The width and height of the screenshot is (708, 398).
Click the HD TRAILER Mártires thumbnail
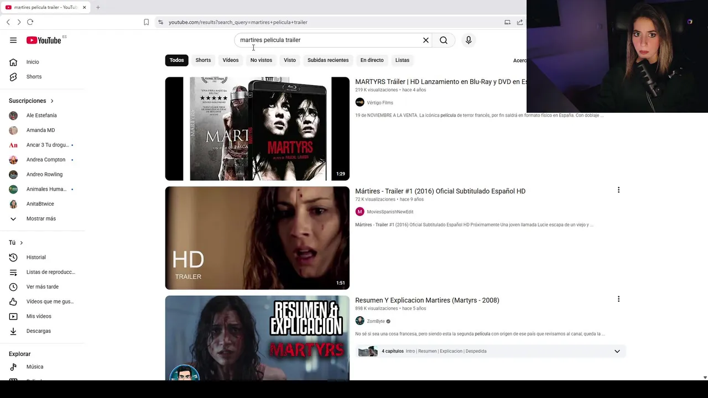[257, 238]
